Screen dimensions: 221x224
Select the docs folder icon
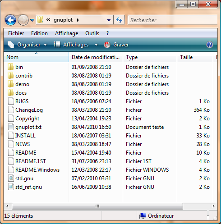10,92
